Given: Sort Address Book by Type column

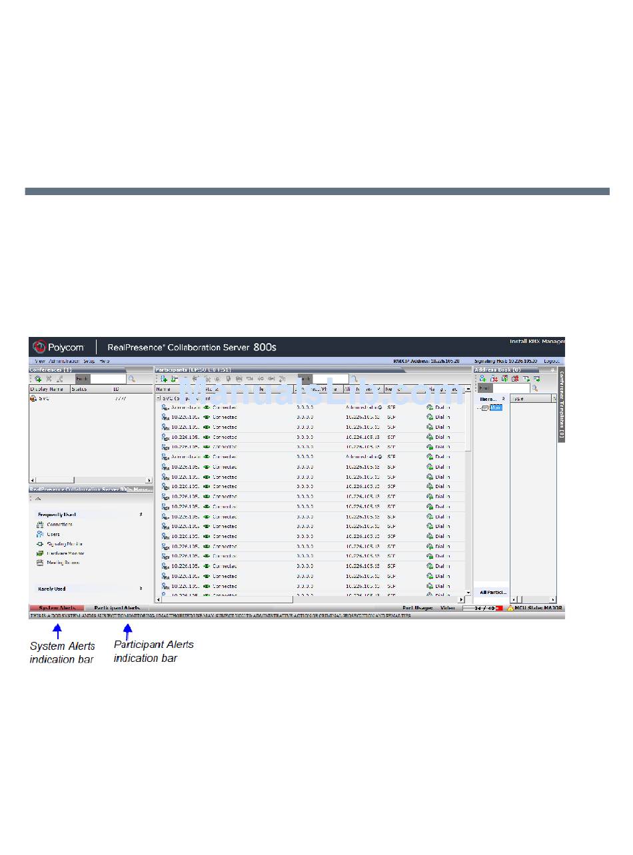Looking at the screenshot, I should click(530, 399).
